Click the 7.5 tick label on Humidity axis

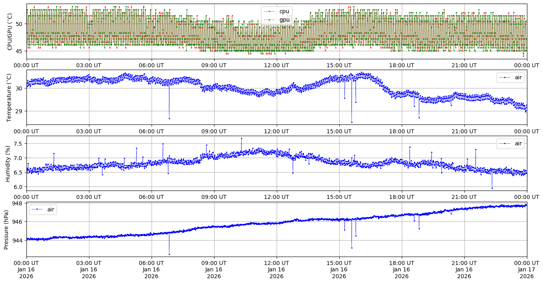tap(19, 143)
